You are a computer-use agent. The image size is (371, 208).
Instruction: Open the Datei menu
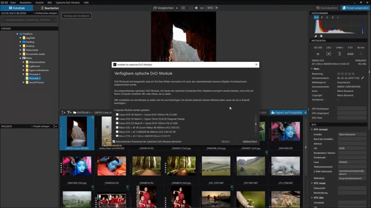13,2
